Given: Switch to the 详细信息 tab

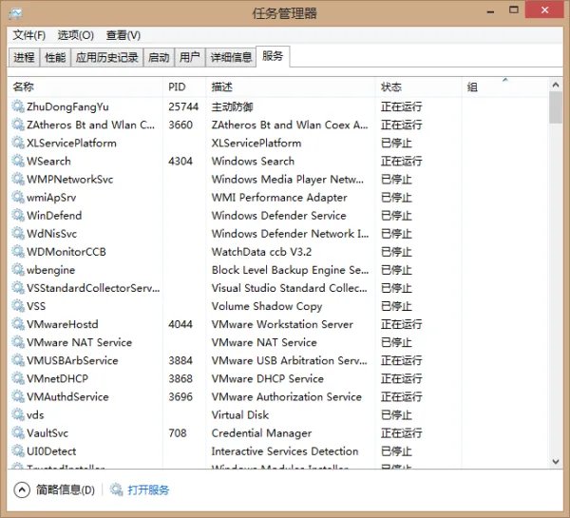Looking at the screenshot, I should 230,57.
